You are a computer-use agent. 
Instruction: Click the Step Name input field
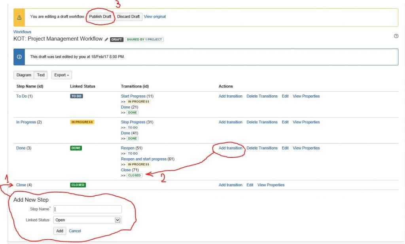[x=87, y=210]
